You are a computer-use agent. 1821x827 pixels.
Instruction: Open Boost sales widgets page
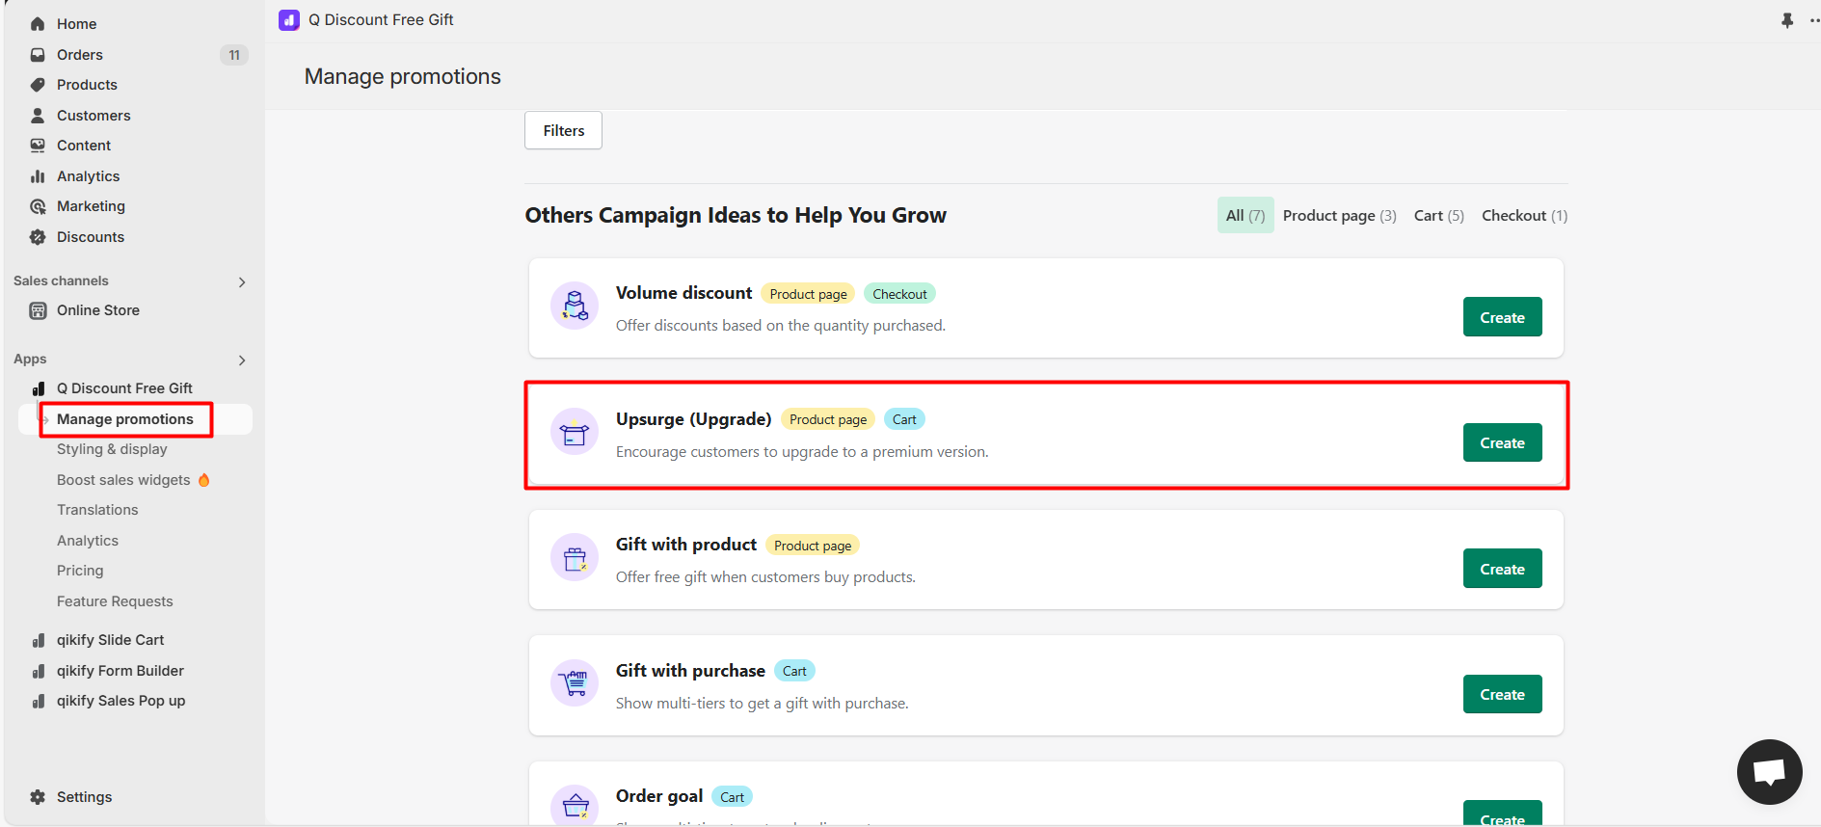(123, 480)
